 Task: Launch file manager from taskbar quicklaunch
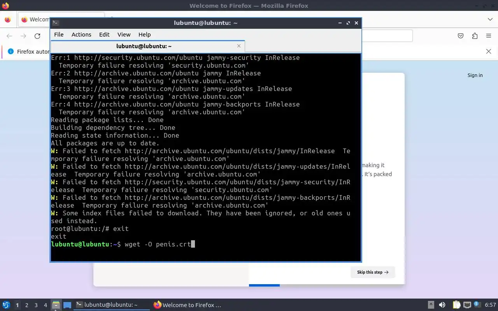pyautogui.click(x=56, y=305)
